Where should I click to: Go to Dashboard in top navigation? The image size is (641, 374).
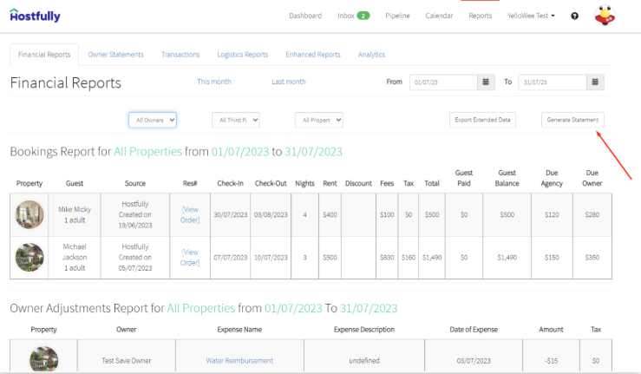pos(305,16)
